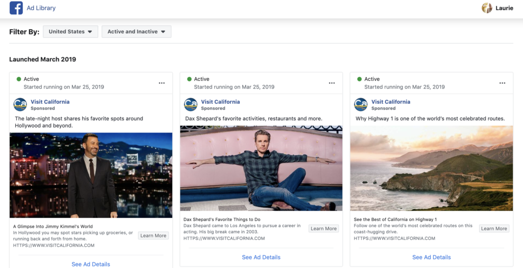Open options menu on Highway 1 ad

coord(503,83)
